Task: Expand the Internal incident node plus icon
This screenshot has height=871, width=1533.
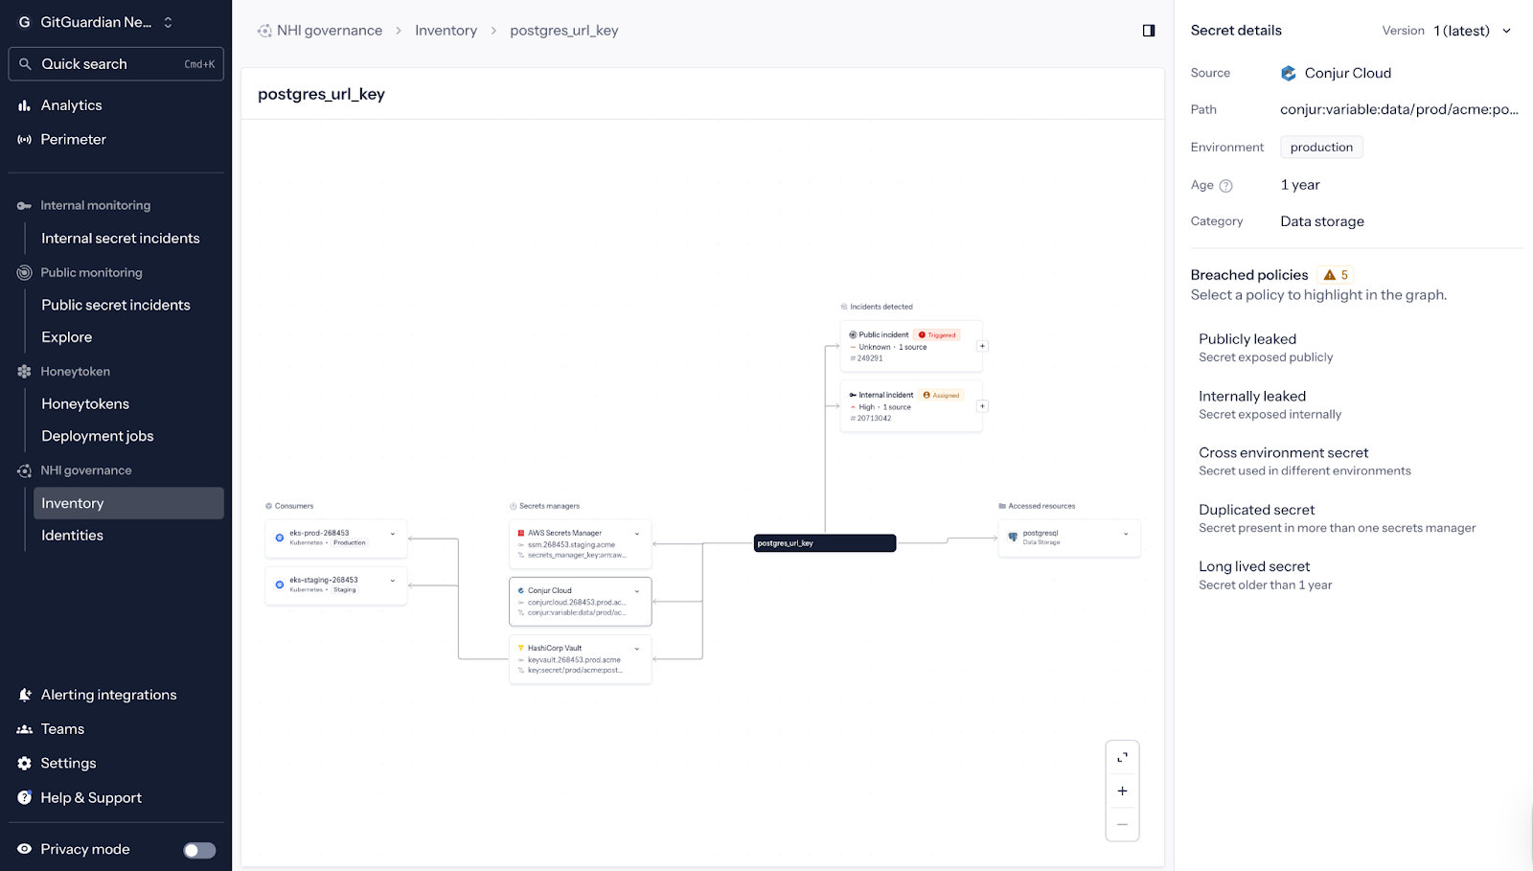Action: tap(982, 406)
